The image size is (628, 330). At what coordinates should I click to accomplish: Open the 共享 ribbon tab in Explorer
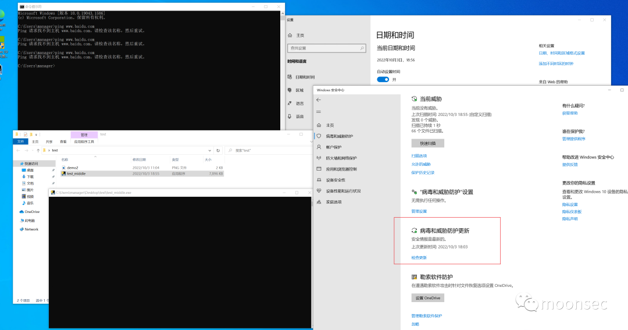49,141
